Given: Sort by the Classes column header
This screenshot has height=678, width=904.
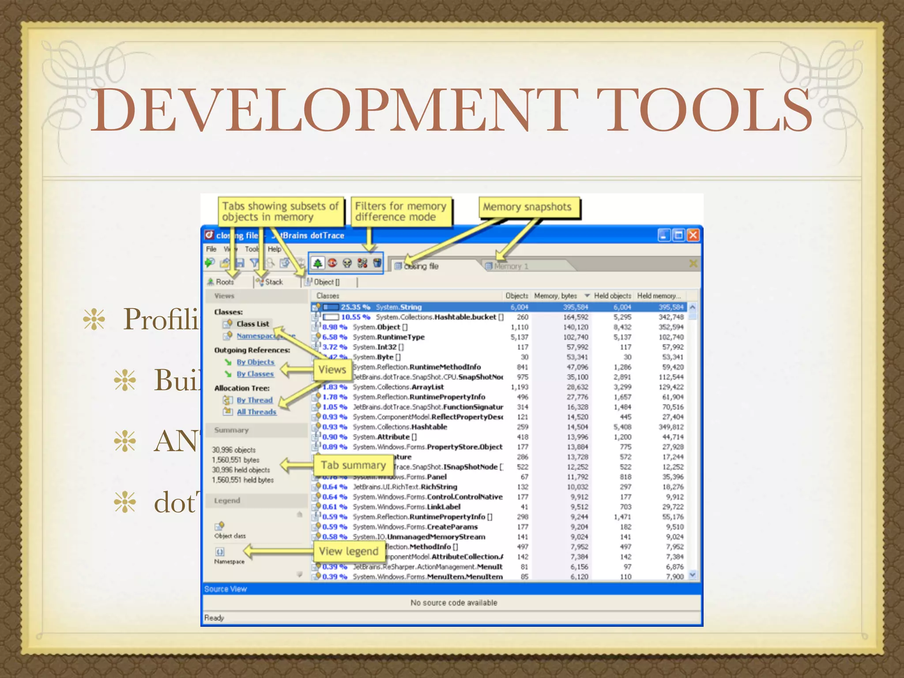Looking at the screenshot, I should click(x=406, y=296).
